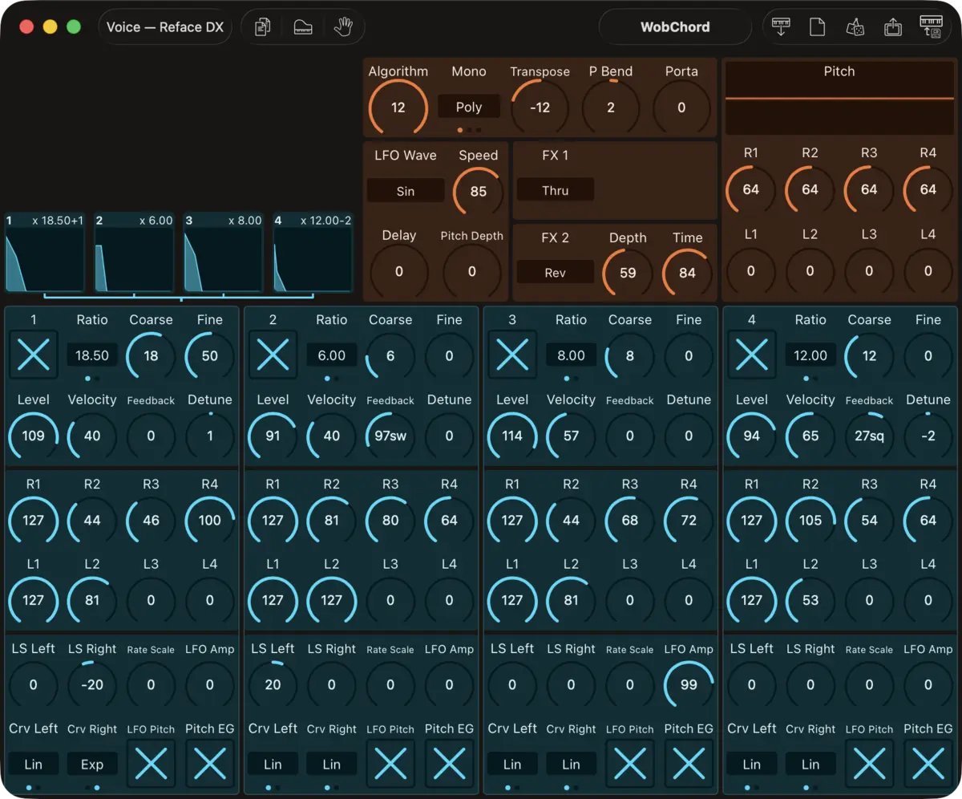The image size is (962, 799).
Task: Click operator 3 Level knob showing 114
Action: (x=512, y=436)
